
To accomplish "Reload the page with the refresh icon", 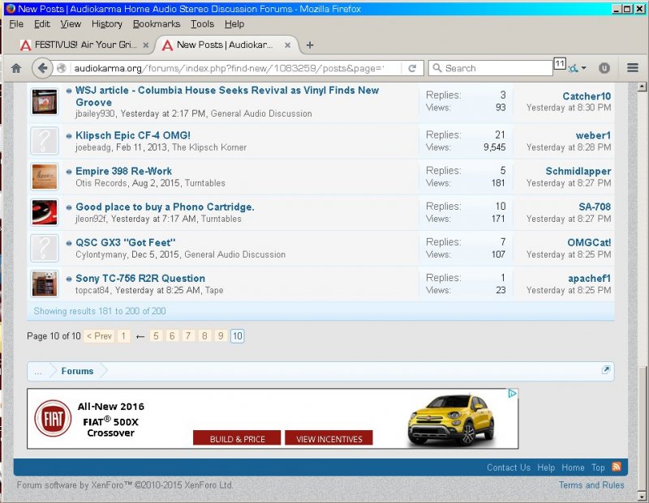I will [x=412, y=68].
